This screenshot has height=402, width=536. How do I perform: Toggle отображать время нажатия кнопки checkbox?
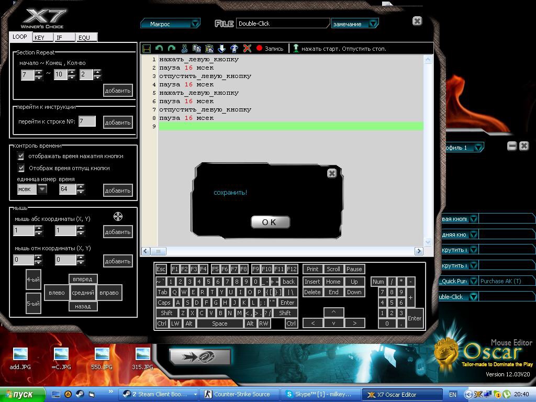(x=21, y=156)
